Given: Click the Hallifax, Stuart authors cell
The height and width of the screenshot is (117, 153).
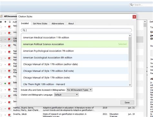Looking at the screenshot, I should pos(26,109).
